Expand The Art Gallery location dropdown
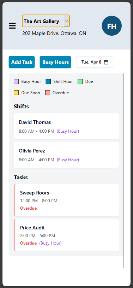Screen dimensions: 133x288 (46, 21)
